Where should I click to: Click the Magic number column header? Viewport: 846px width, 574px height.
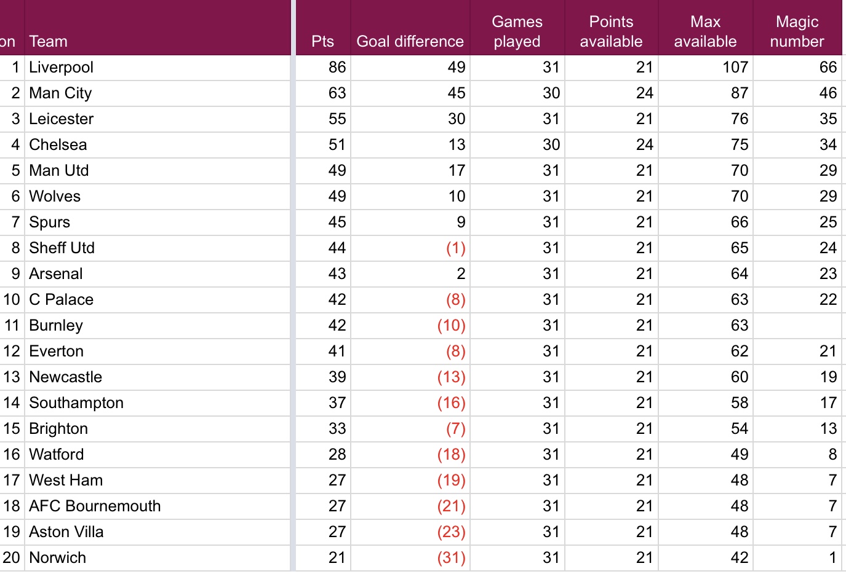[797, 31]
